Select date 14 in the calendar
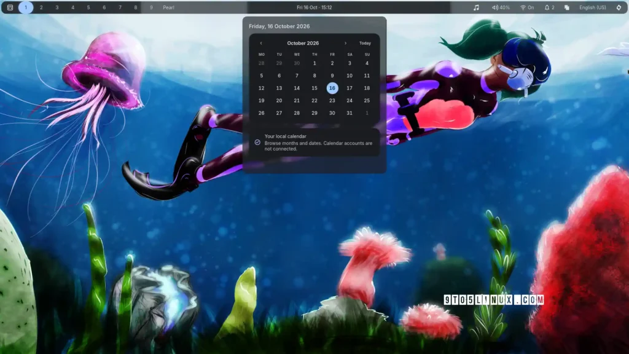629x354 pixels. 297,88
